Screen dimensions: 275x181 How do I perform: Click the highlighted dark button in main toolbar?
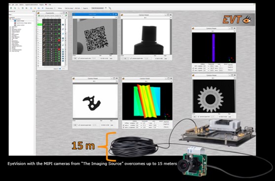(98, 8)
